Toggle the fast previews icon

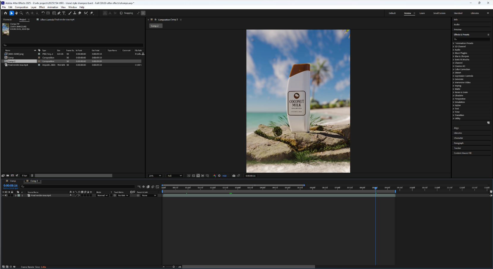(x=189, y=176)
